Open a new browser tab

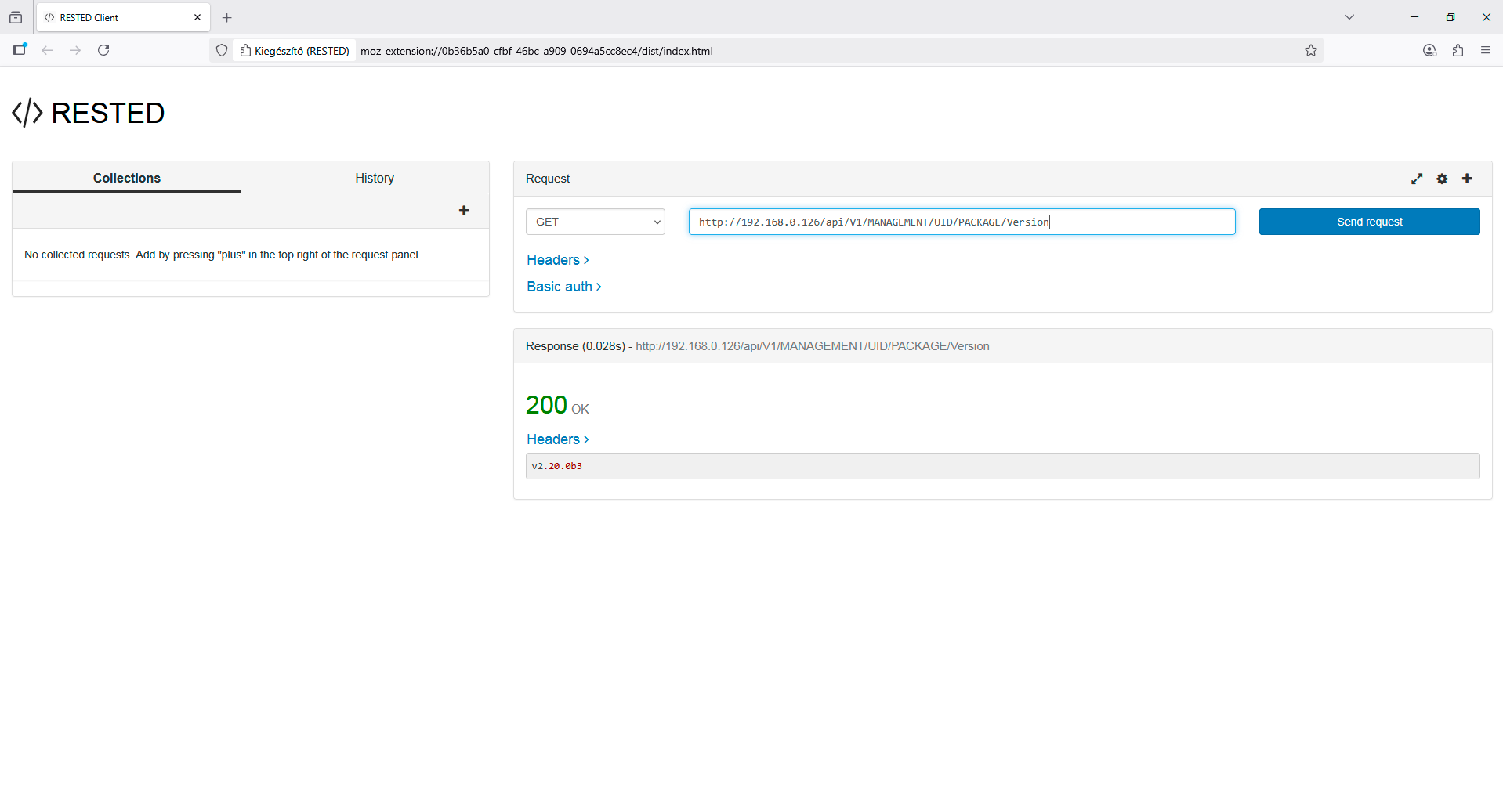(x=227, y=17)
